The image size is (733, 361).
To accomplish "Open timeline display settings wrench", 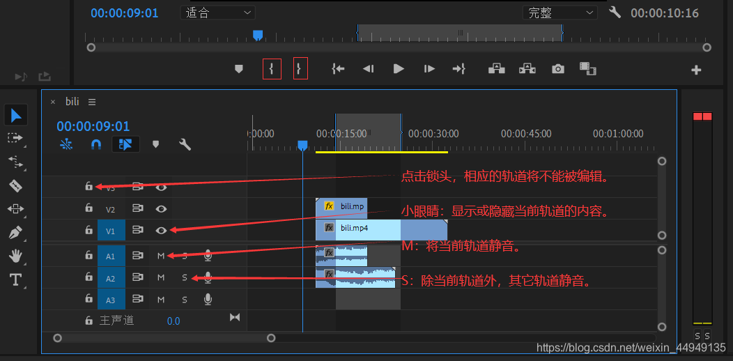I will pyautogui.click(x=185, y=144).
